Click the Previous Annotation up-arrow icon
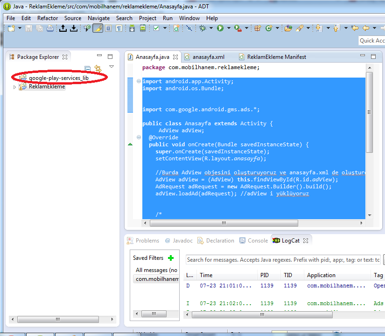This screenshot has width=385, height=336. click(x=336, y=28)
